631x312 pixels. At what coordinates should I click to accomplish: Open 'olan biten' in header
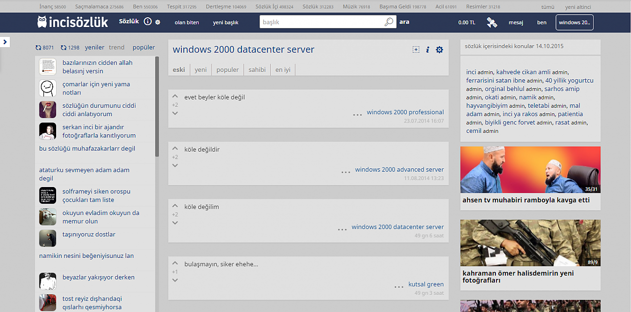click(187, 23)
